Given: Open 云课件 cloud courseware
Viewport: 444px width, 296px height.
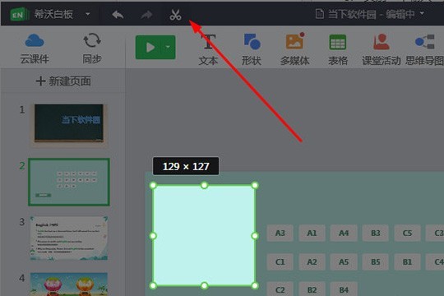Looking at the screenshot, I should point(35,49).
